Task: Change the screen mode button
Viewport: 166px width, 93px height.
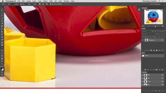Action: click(2, 75)
